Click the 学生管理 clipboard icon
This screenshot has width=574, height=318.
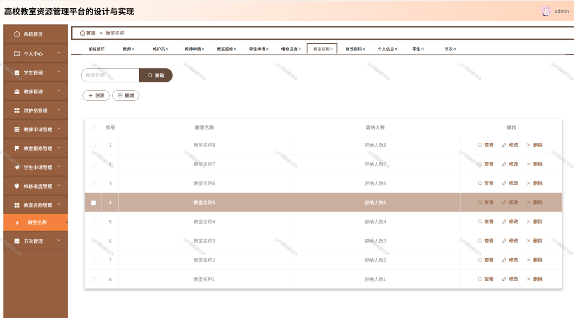pyautogui.click(x=17, y=72)
